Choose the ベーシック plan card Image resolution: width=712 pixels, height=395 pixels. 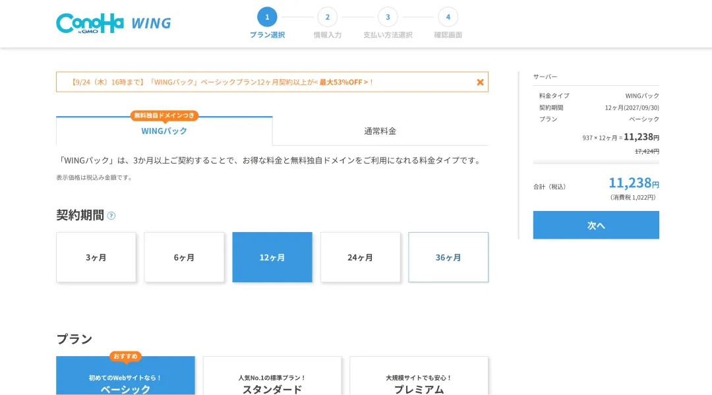[x=125, y=375]
